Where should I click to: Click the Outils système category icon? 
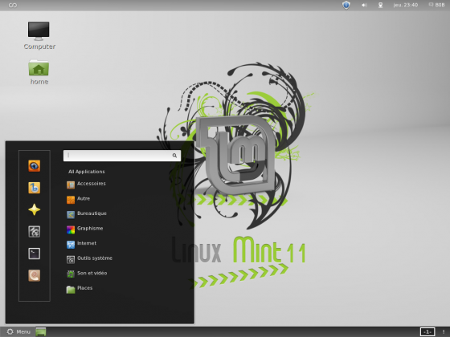point(71,260)
